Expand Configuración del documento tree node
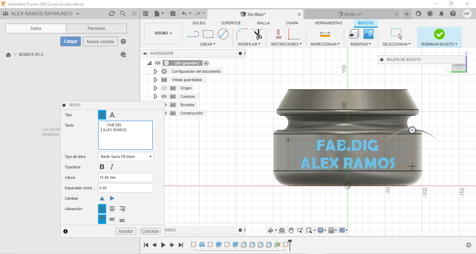This screenshot has height=254, width=476. tap(156, 71)
